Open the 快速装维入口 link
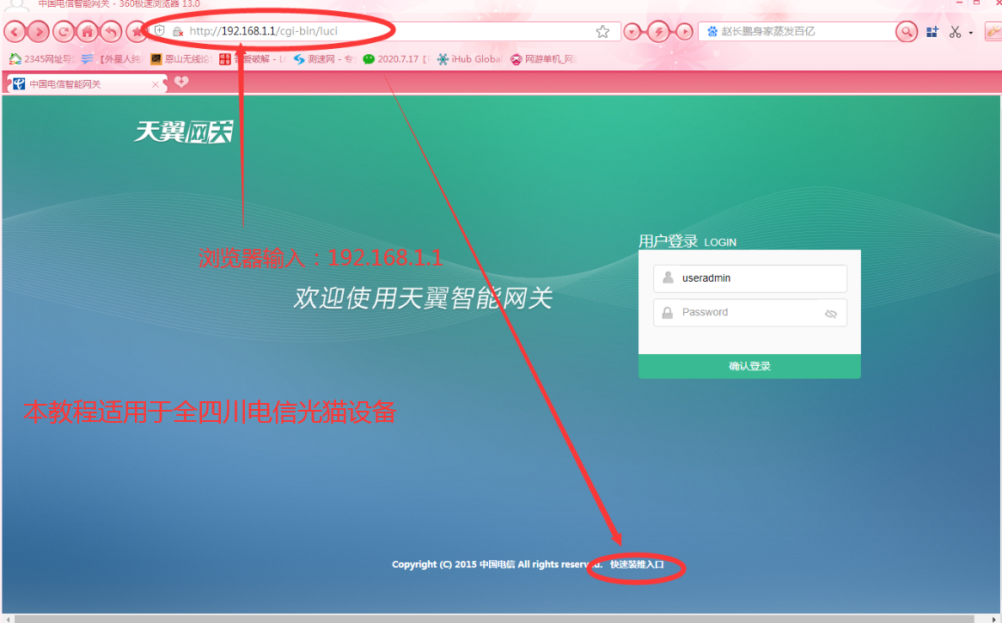1002x623 pixels. pyautogui.click(x=637, y=565)
